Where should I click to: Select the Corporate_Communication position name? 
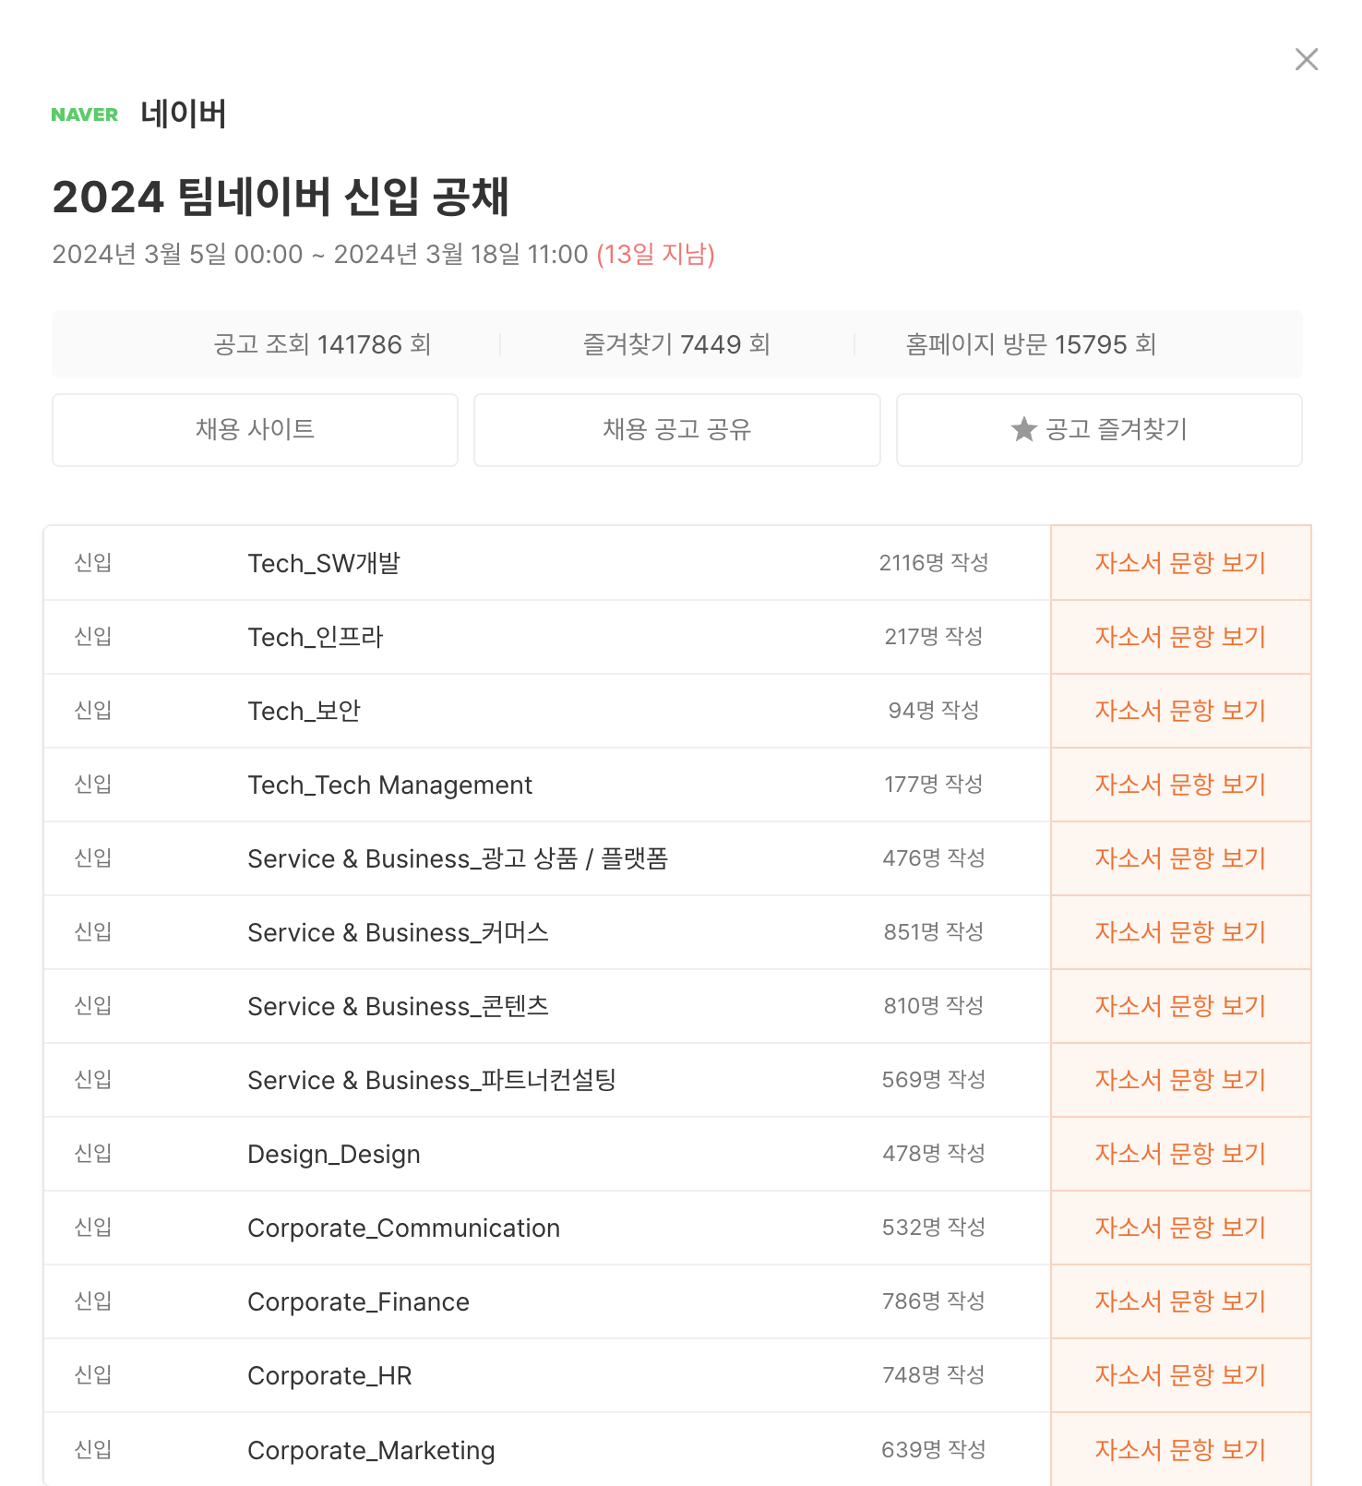coord(404,1228)
